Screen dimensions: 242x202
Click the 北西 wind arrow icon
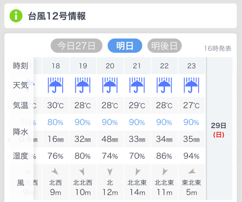[x=55, y=171]
